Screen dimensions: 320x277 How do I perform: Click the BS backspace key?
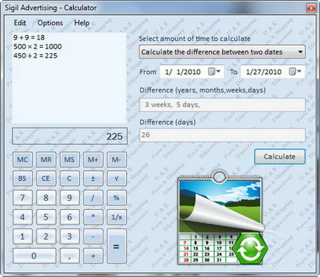[x=22, y=178]
